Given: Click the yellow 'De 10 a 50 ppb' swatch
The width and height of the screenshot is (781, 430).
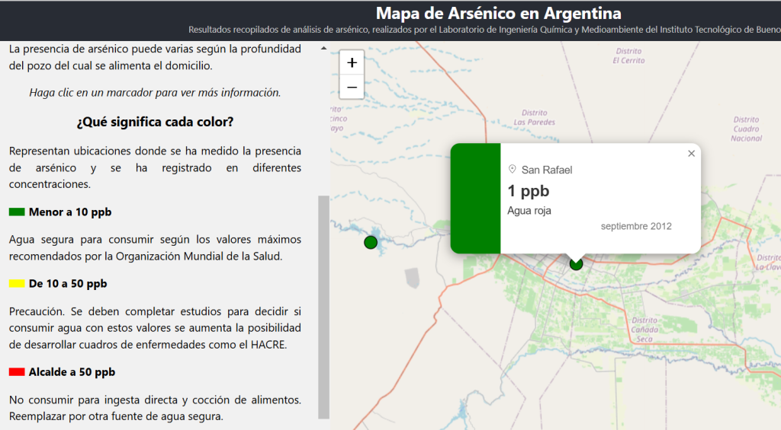Looking at the screenshot, I should pyautogui.click(x=17, y=284).
